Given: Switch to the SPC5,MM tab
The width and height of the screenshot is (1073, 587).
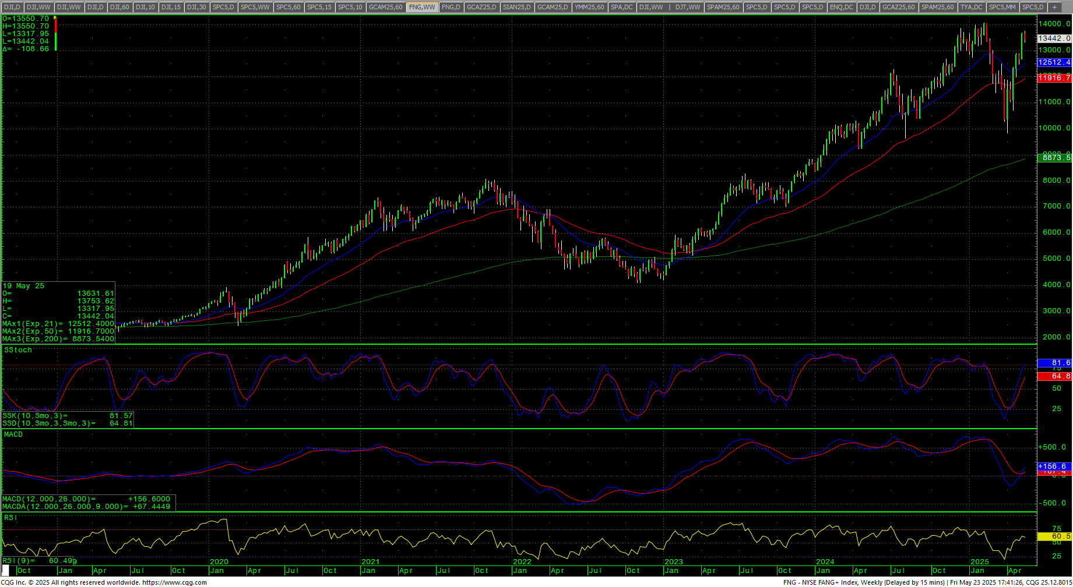Looking at the screenshot, I should click(1002, 7).
